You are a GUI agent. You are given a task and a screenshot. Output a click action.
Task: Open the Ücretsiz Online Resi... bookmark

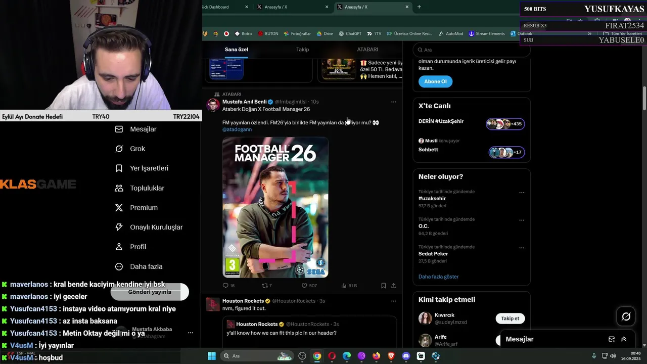409,34
